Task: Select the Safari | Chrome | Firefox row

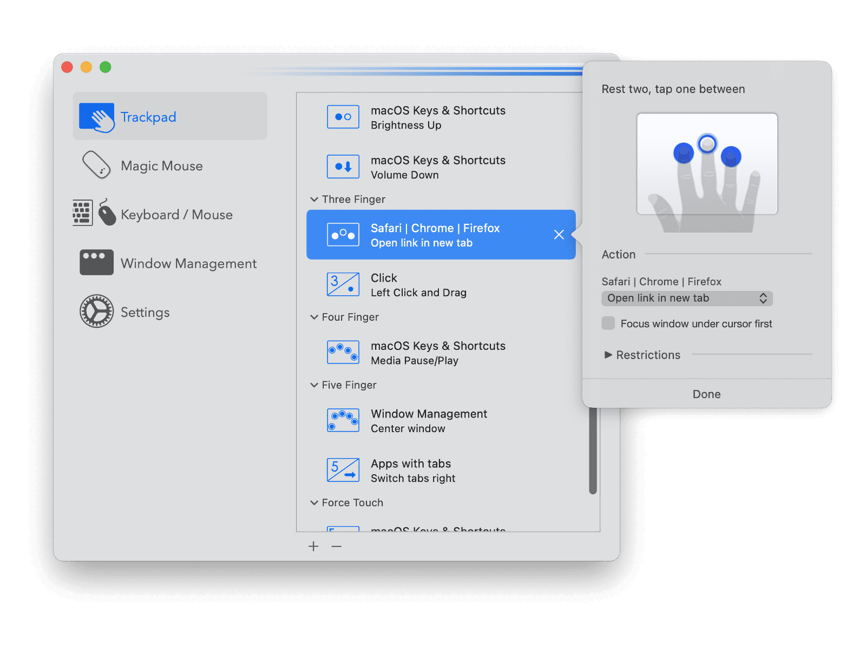Action: [441, 235]
